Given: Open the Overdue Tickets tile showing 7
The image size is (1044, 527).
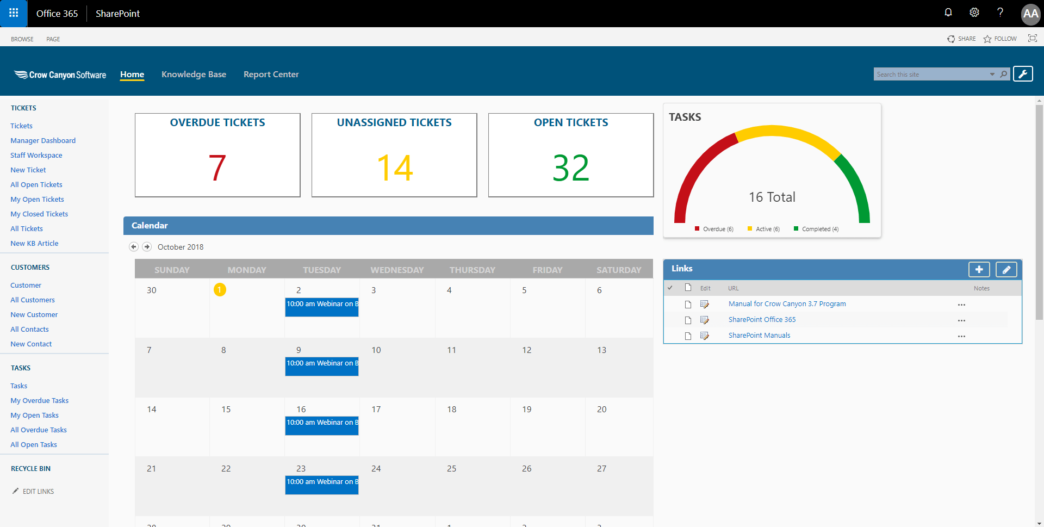Looking at the screenshot, I should (x=217, y=155).
